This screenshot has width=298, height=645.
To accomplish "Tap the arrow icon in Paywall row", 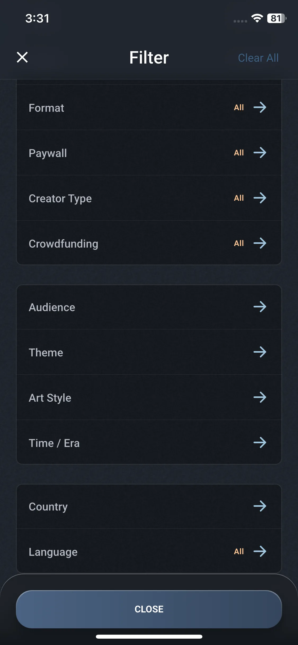I will (x=260, y=153).
